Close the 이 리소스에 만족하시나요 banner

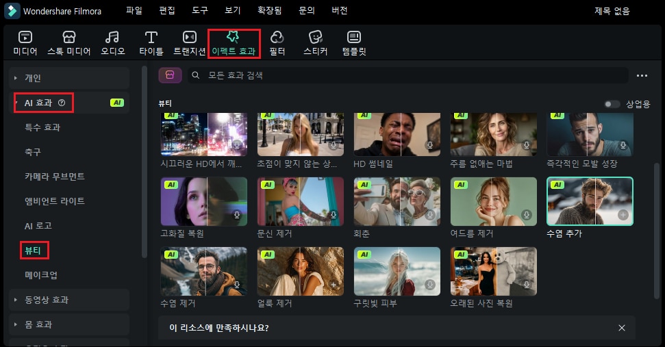pyautogui.click(x=622, y=328)
